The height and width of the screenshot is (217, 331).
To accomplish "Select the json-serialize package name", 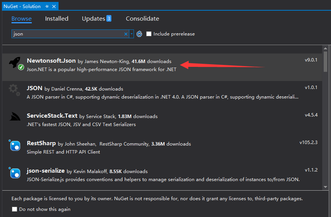I will point(46,171).
